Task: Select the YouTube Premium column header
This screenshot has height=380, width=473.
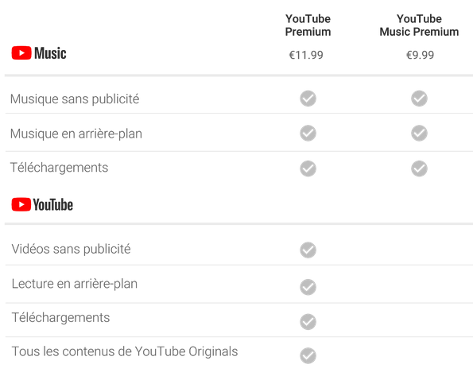Action: point(308,25)
